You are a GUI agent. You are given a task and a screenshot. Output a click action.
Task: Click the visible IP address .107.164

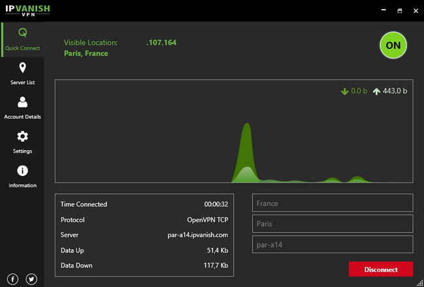pyautogui.click(x=161, y=42)
